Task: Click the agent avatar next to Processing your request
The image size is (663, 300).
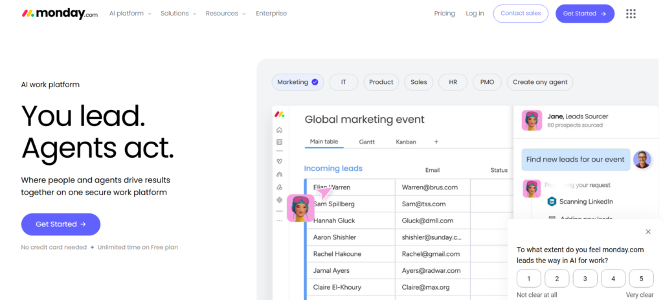Action: (532, 188)
